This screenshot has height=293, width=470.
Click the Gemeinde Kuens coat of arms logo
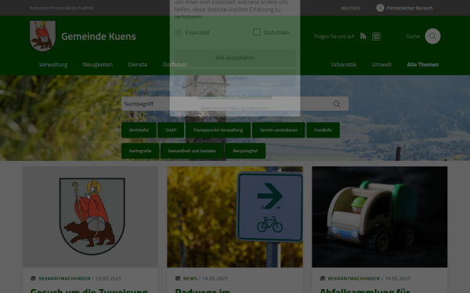tap(42, 36)
